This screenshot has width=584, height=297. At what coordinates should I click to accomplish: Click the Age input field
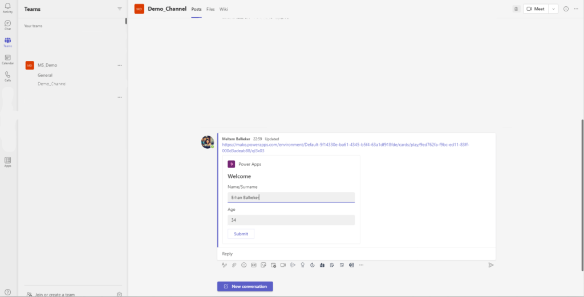tap(291, 220)
